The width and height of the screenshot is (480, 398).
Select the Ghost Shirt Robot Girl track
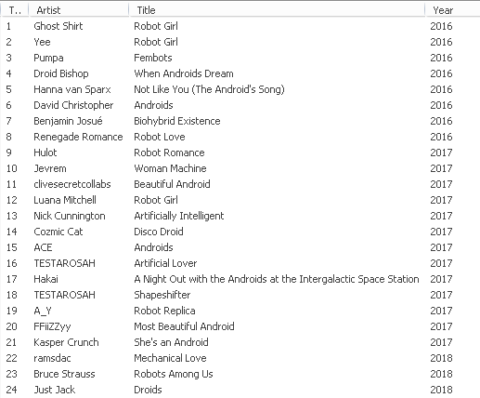point(240,26)
